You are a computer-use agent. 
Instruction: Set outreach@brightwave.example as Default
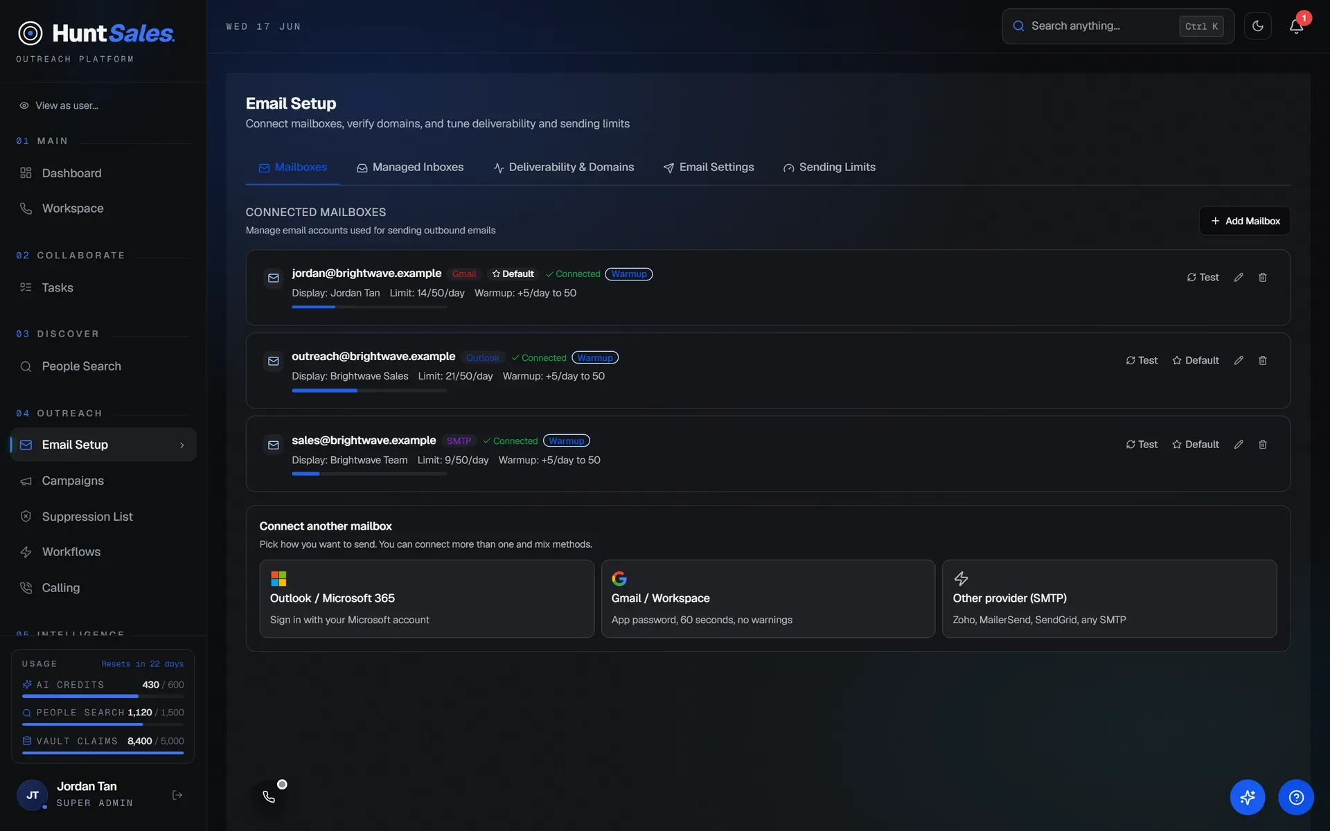1196,361
